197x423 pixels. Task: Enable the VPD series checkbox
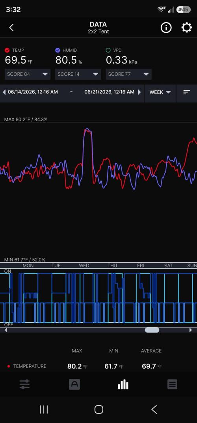[108, 50]
